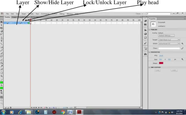
Task: Open the Library books dock icon
Action: [145, 54]
